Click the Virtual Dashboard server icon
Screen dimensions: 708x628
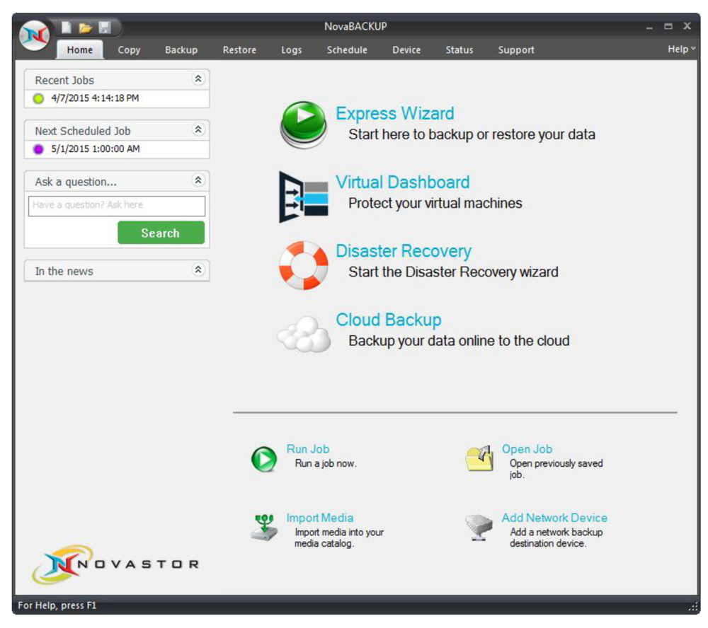pos(304,197)
